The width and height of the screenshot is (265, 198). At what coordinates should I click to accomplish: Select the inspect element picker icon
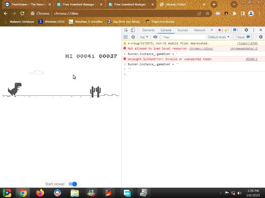126,30
